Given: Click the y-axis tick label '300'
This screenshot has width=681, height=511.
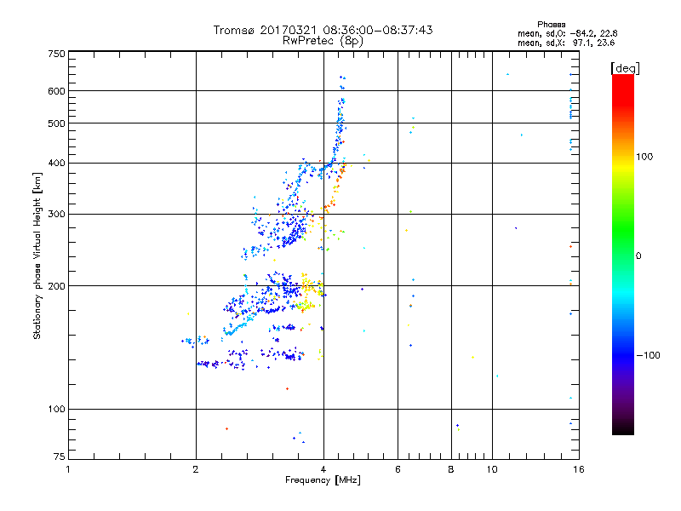Looking at the screenshot, I should [x=56, y=215].
